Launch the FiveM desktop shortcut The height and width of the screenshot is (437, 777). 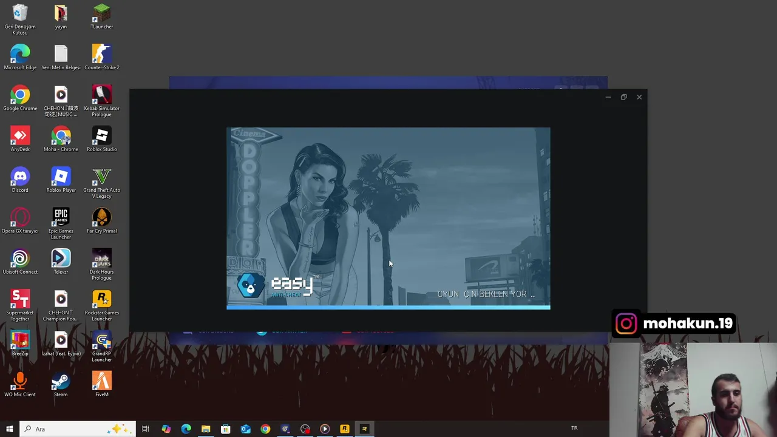click(101, 384)
